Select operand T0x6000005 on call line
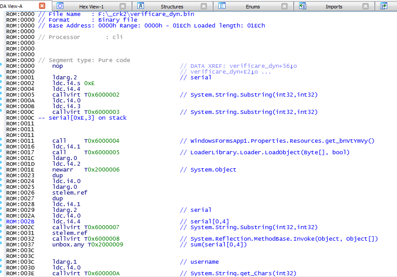Screen dimensions: 397x277 click(101, 152)
